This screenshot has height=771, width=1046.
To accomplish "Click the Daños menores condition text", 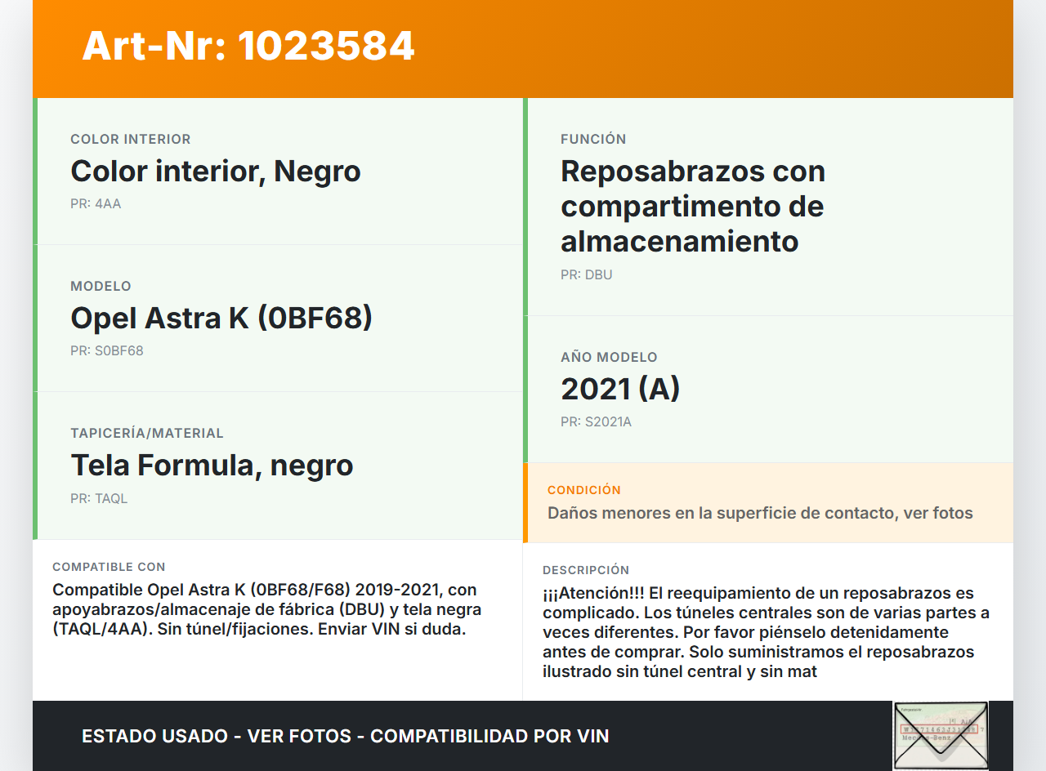I will [x=760, y=514].
